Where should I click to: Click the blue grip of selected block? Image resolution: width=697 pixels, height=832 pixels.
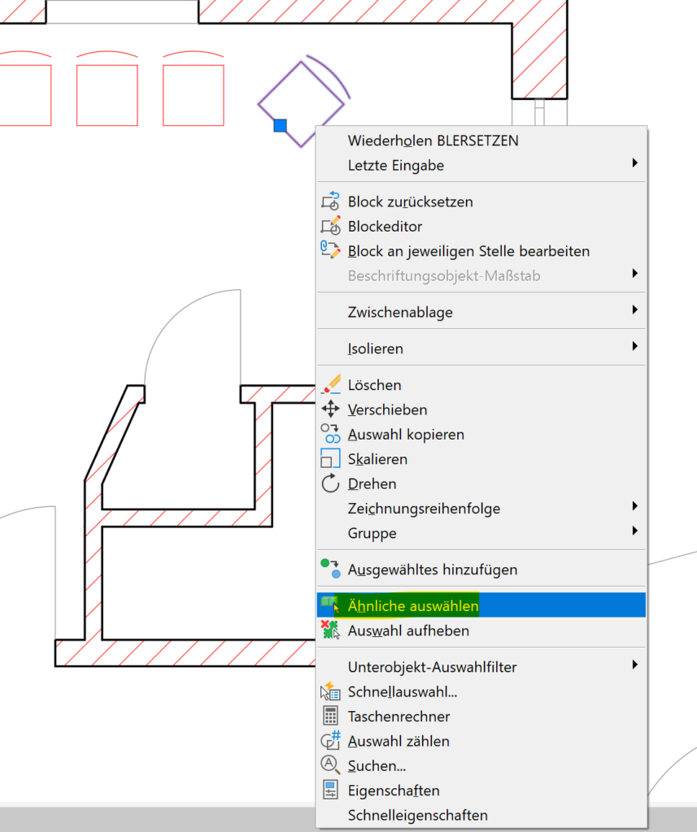click(x=280, y=125)
